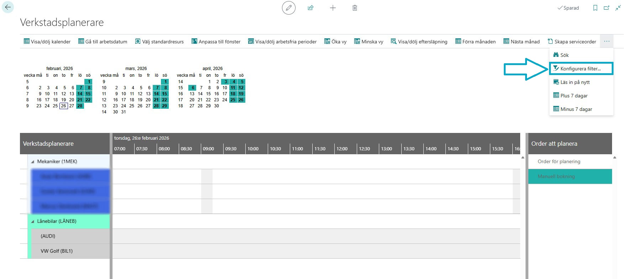This screenshot has width=632, height=279.
Task: Click the back arrow button
Action: coord(8,7)
